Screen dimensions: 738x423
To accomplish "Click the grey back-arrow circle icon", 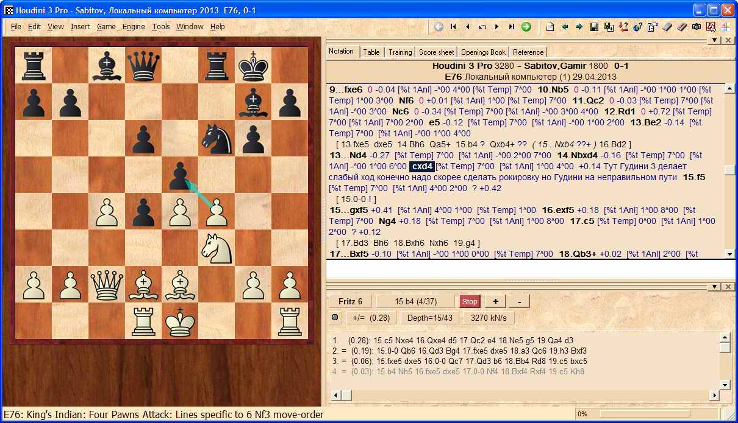I will [x=439, y=27].
